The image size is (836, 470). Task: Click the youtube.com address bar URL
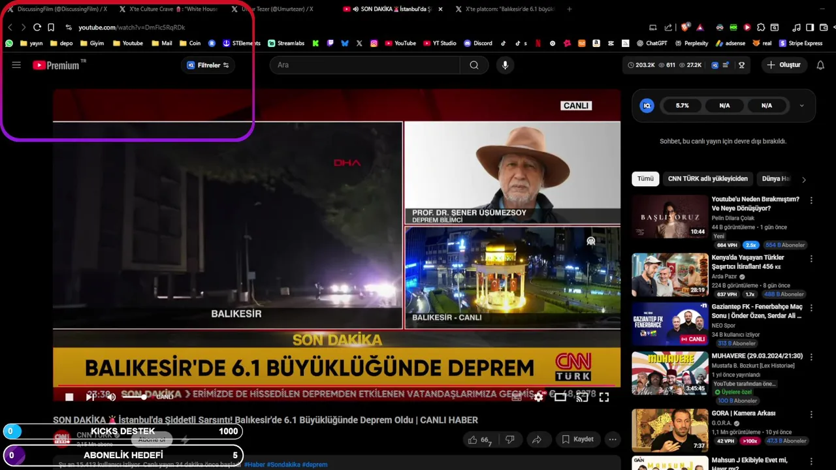(131, 27)
